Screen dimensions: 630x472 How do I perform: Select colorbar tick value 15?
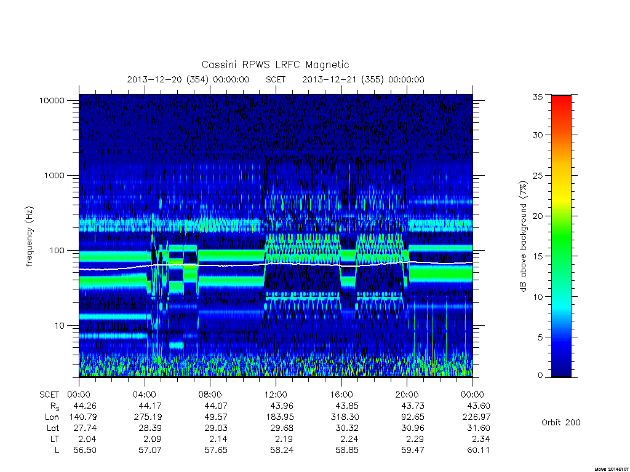tap(537, 256)
